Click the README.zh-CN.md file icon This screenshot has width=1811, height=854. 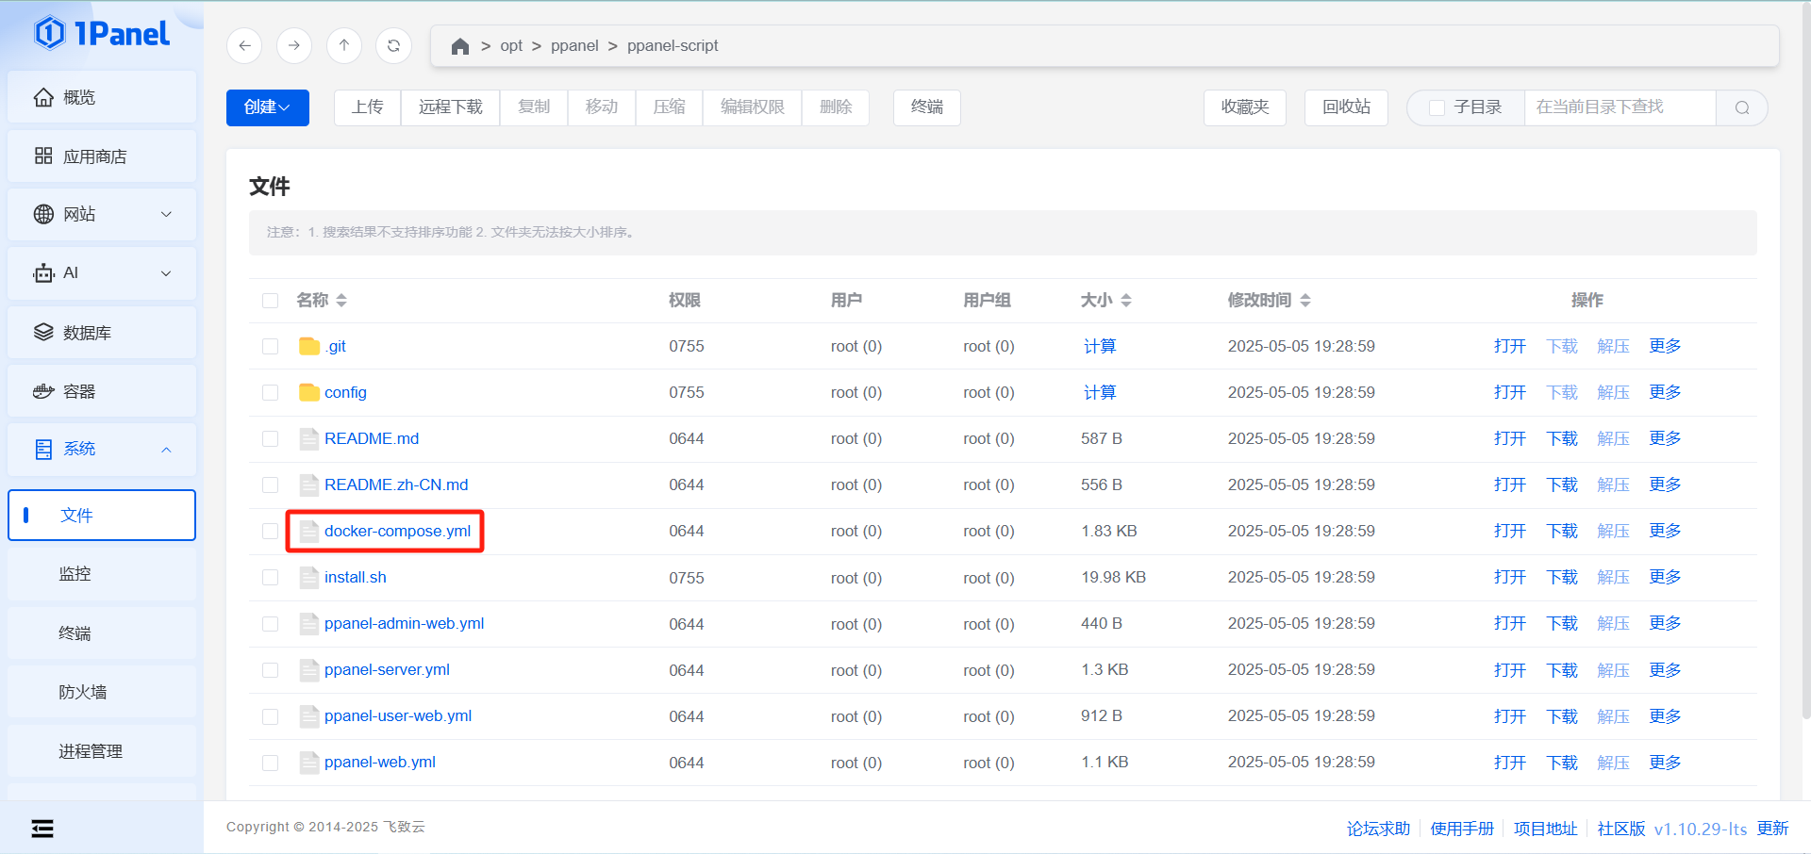point(309,484)
